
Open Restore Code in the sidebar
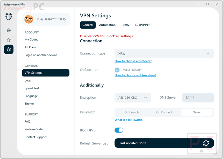click(x=34, y=129)
